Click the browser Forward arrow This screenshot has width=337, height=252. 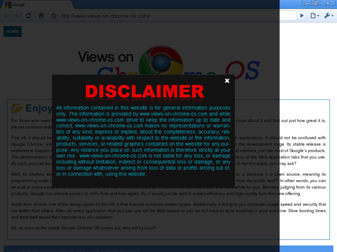tap(16, 16)
